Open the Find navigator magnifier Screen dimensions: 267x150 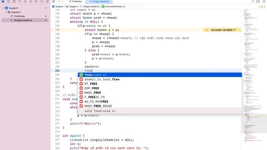point(20,1)
